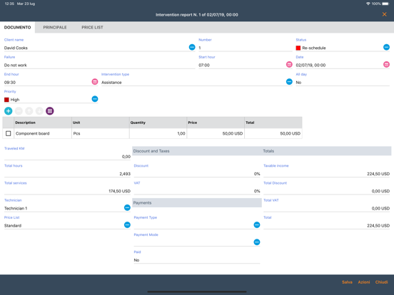Switch to the DOCUMENTO tab
This screenshot has height=295, width=394.
tap(18, 27)
